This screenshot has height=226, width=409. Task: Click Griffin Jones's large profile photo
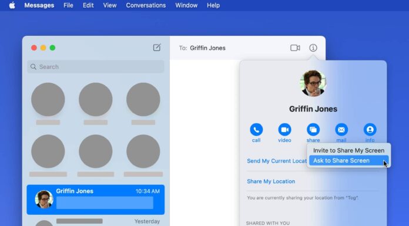click(313, 83)
